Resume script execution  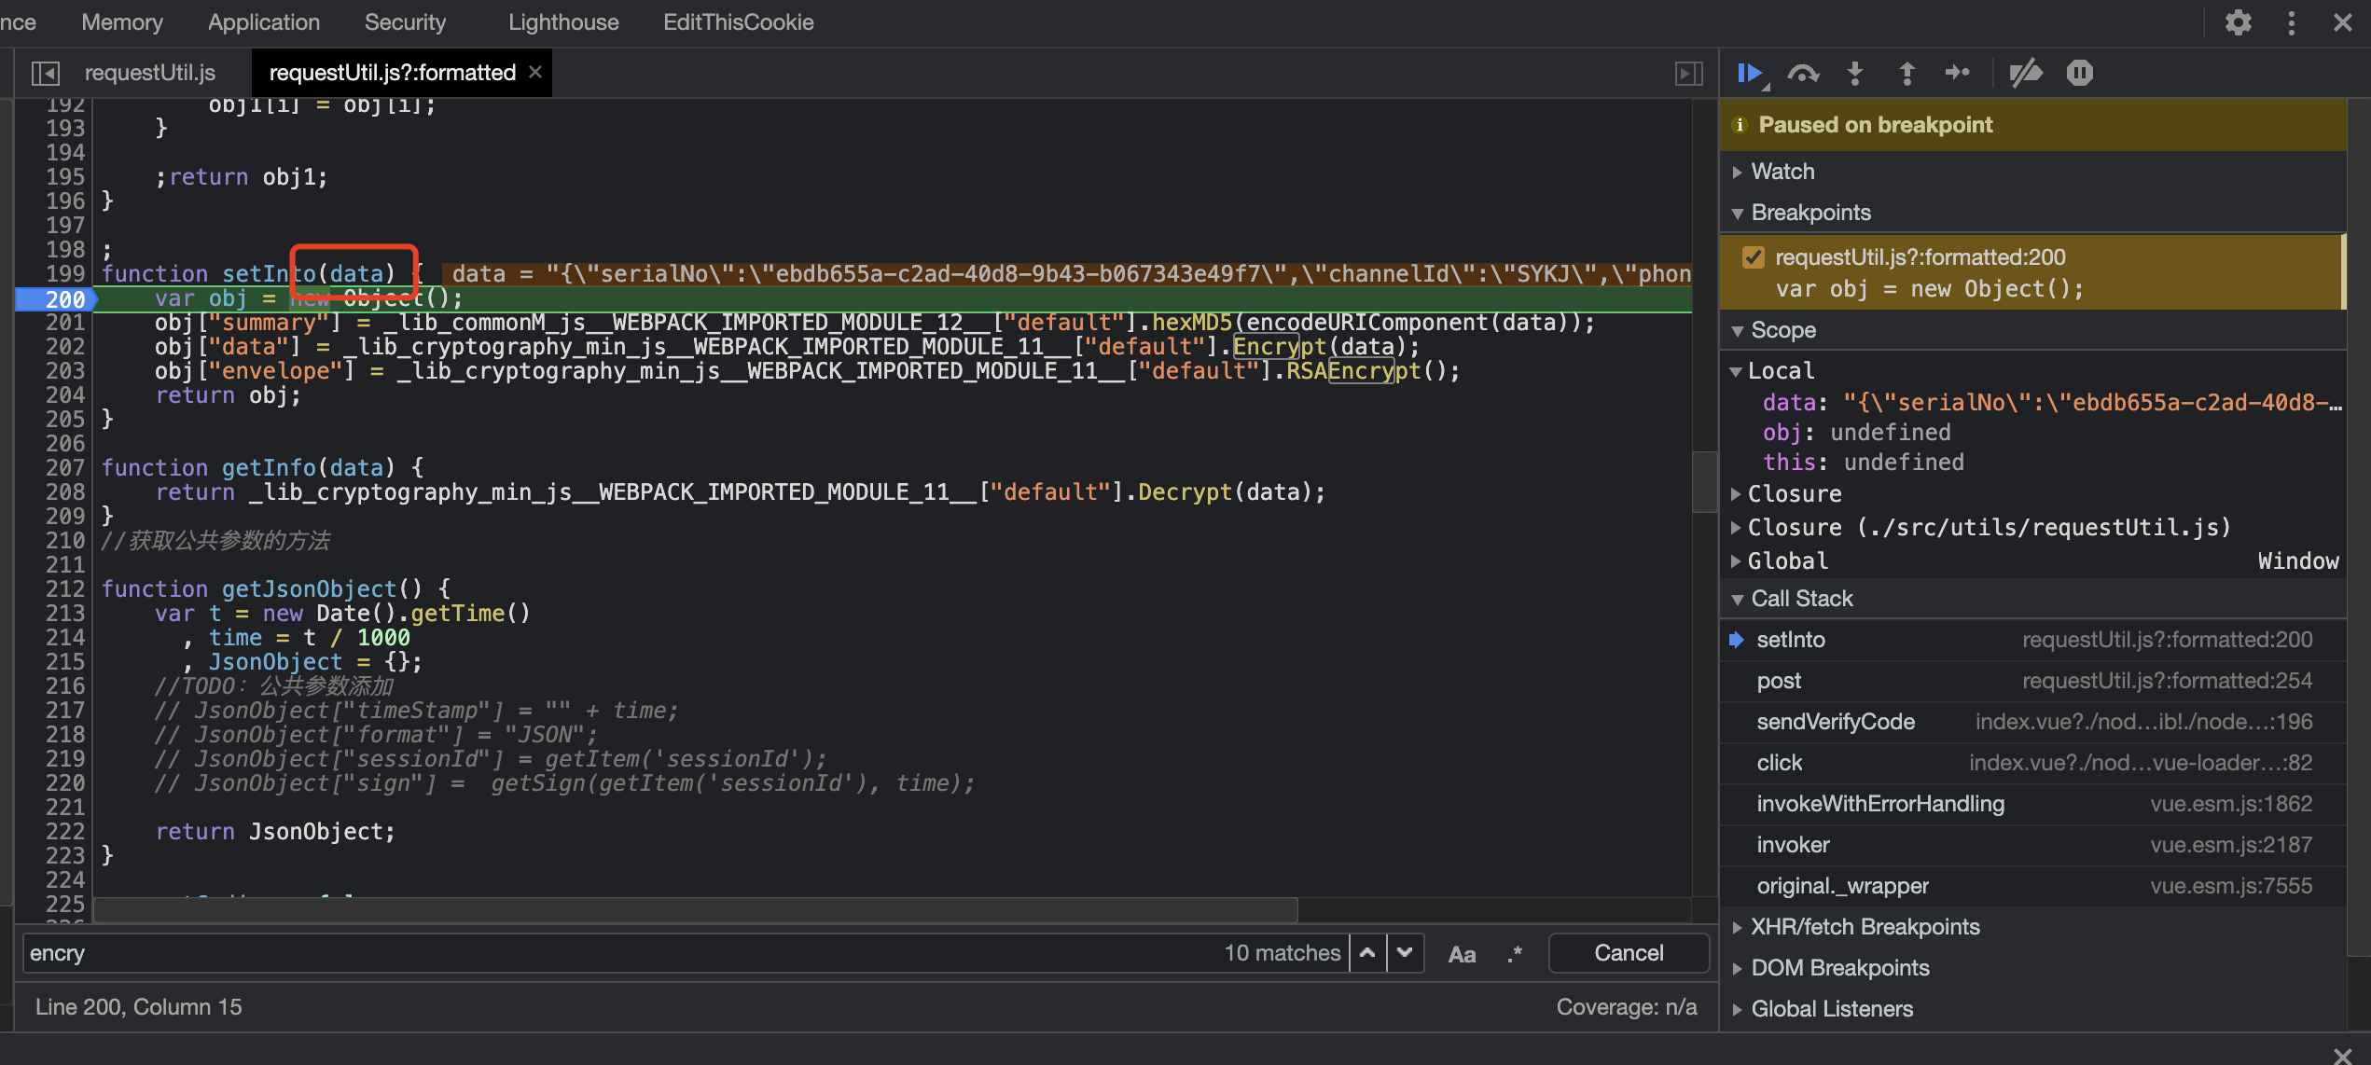click(x=1750, y=73)
